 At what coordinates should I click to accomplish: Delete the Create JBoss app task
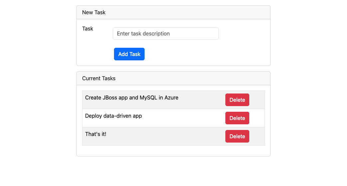(237, 100)
